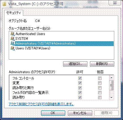The height and width of the screenshot is (120, 123).
Task: Click the Administrators group icon
Action: (13, 43)
